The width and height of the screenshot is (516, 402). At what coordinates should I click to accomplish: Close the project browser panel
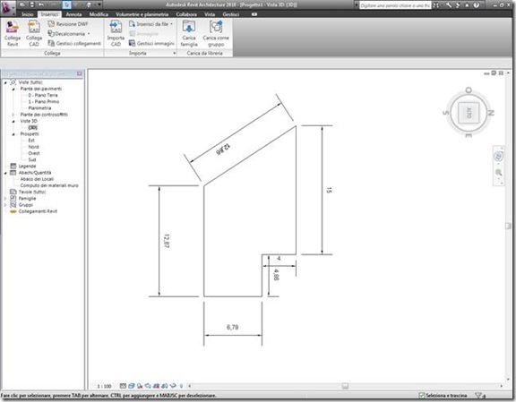[x=80, y=73]
